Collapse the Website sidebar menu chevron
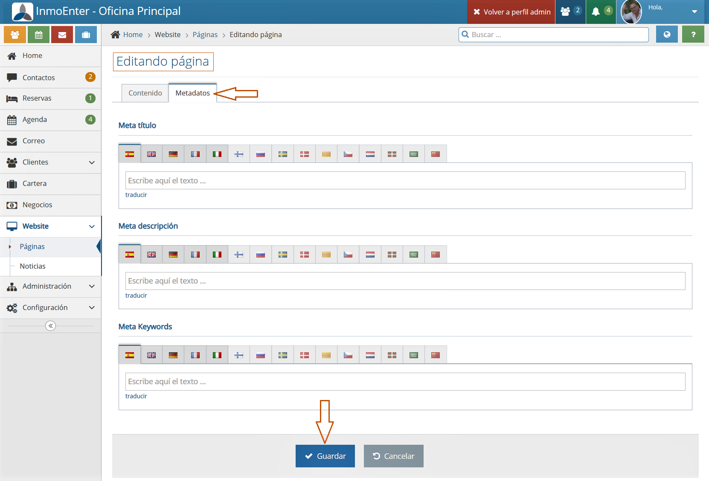This screenshot has width=709, height=481. [92, 226]
